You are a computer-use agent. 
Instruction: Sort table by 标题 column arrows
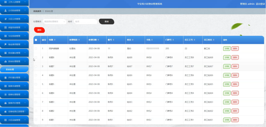[x=55, y=40]
